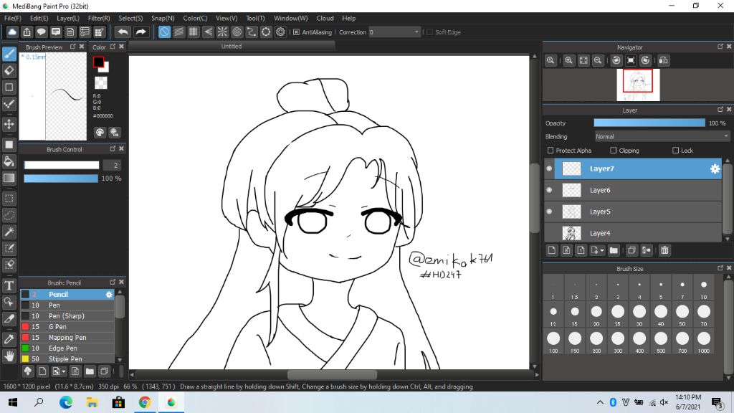The height and width of the screenshot is (413, 734).
Task: Select the Lasso tool
Action: [9, 215]
